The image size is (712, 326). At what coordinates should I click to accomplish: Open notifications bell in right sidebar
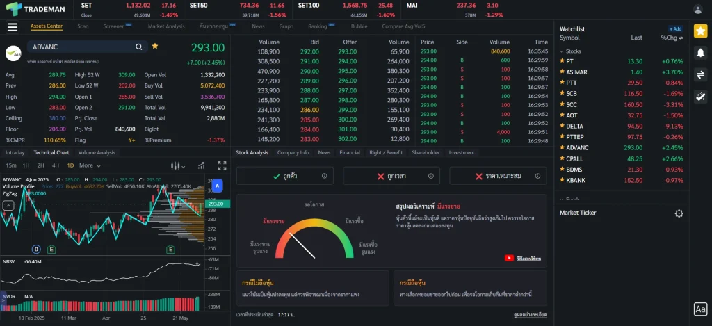(x=700, y=53)
